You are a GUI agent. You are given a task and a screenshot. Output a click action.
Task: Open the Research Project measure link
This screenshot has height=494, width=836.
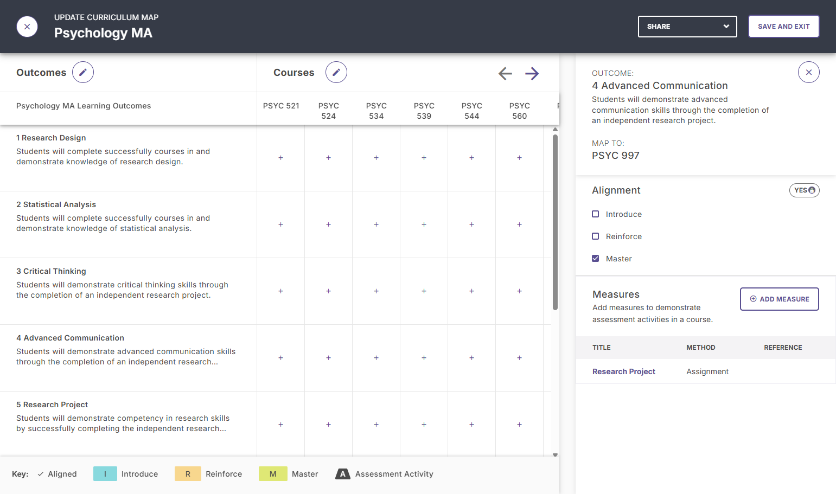pos(624,371)
